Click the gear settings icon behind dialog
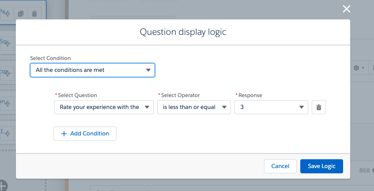This screenshot has width=374, height=191. tap(356, 68)
